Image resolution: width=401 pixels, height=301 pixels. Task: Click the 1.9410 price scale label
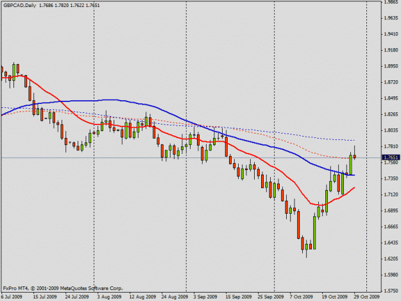point(391,34)
